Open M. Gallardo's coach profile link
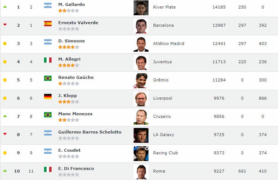Viewport: 278px width, 180px height. (71, 4)
